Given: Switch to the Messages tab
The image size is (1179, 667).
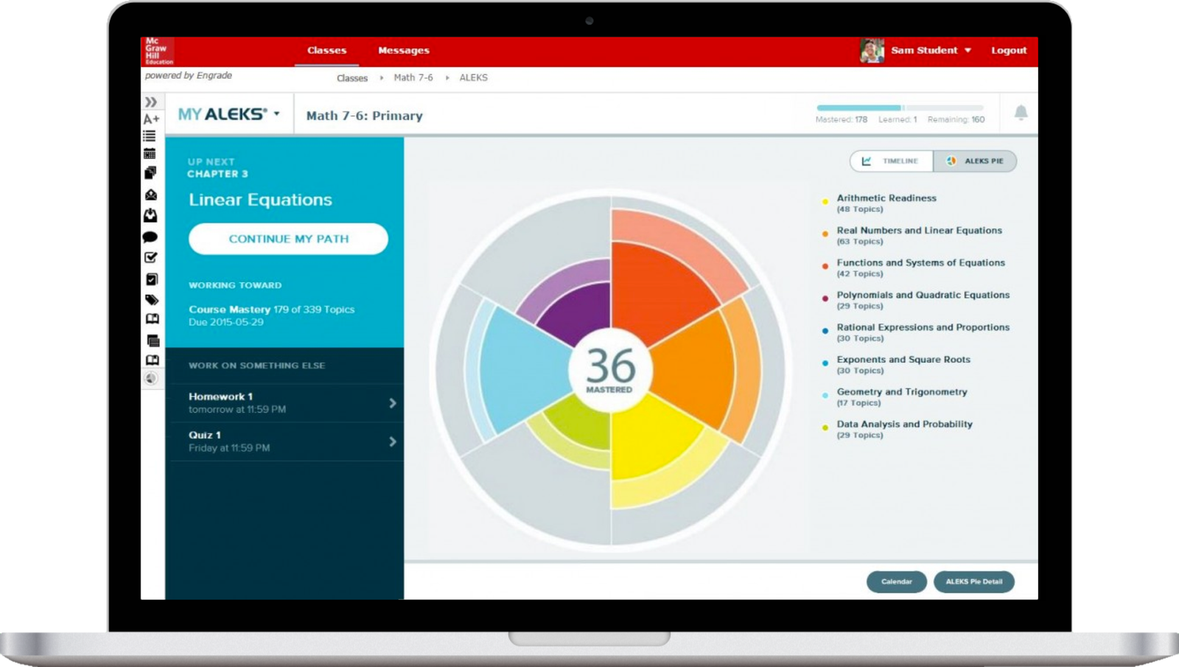Looking at the screenshot, I should point(404,51).
